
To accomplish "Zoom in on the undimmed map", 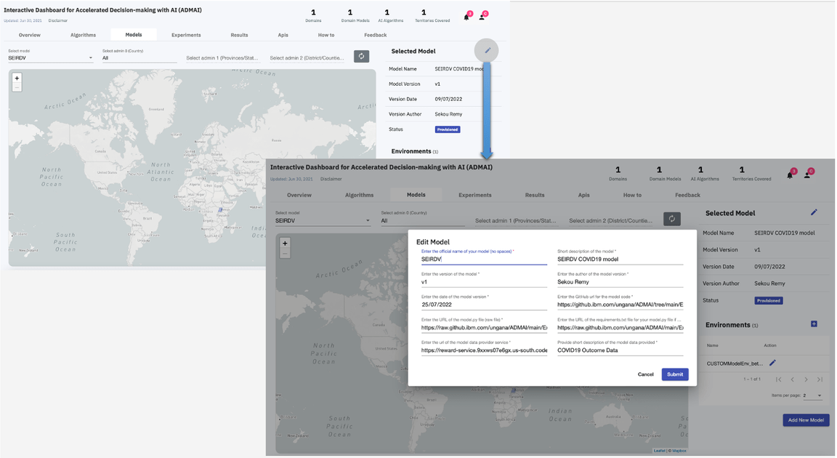I will pos(17,78).
